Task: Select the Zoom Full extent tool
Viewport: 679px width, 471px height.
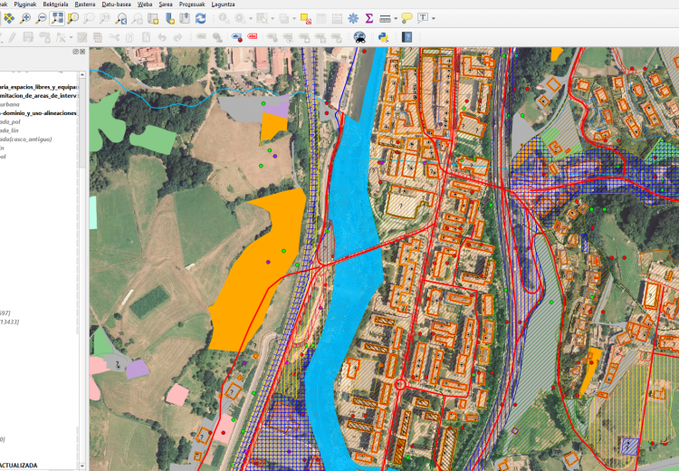Action: pos(58,18)
